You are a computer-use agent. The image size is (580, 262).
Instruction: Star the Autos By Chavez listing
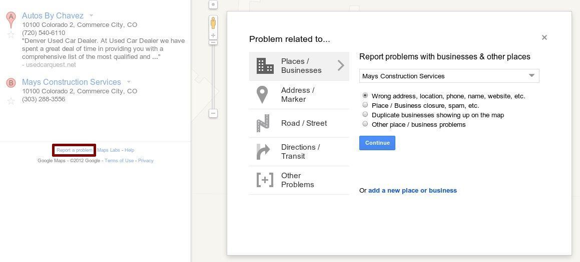pos(11,35)
